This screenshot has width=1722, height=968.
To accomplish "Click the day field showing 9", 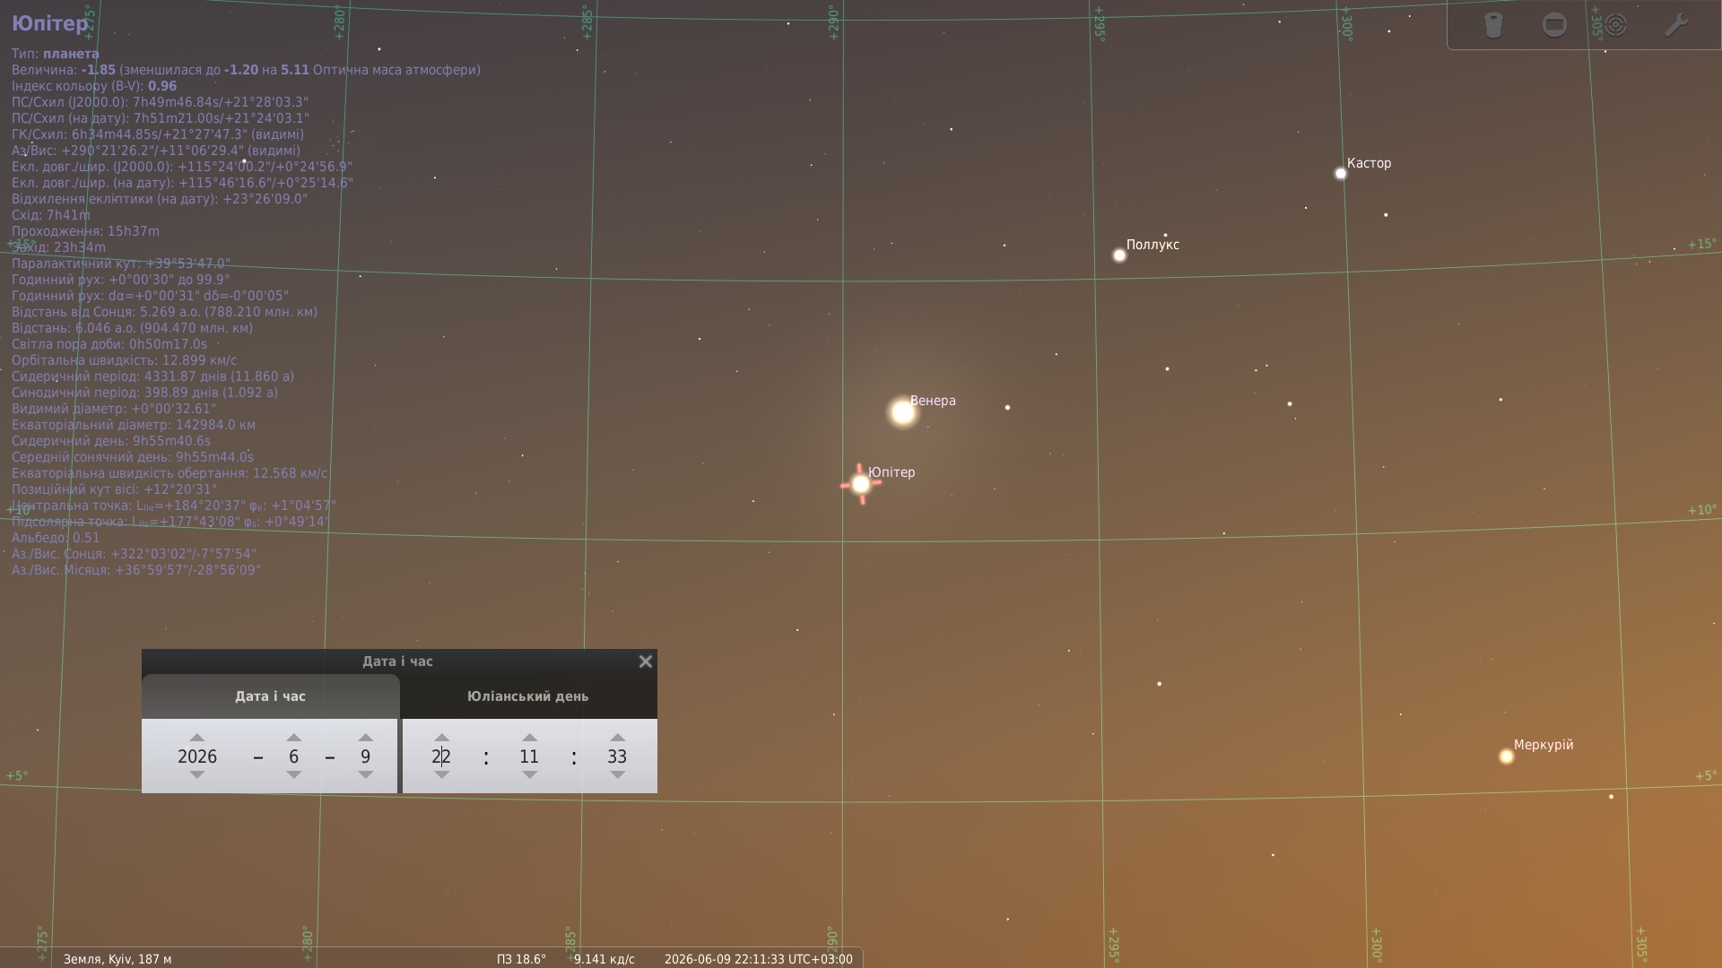I will (x=365, y=756).
